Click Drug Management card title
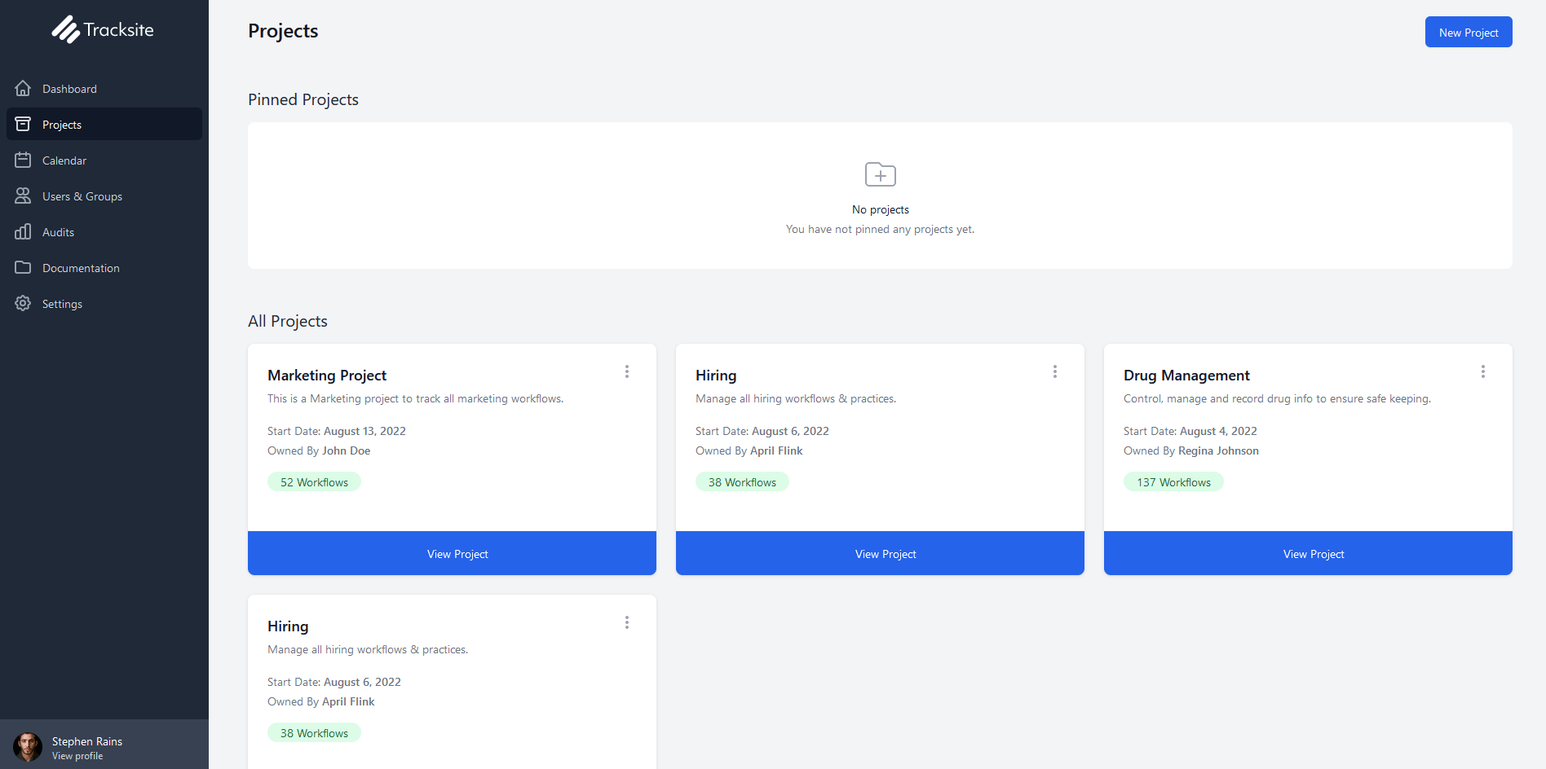 (1186, 375)
